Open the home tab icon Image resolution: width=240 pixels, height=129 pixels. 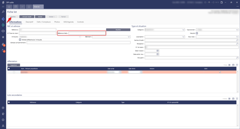pyautogui.click(x=9, y=7)
